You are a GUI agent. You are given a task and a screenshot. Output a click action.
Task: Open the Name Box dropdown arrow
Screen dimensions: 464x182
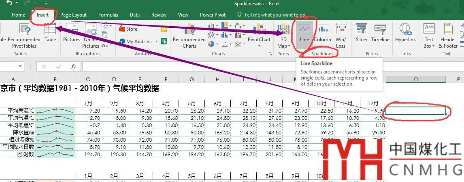point(20,67)
